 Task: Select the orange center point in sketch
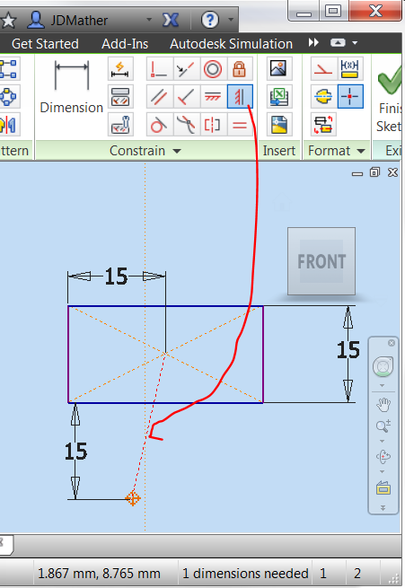coord(133,498)
